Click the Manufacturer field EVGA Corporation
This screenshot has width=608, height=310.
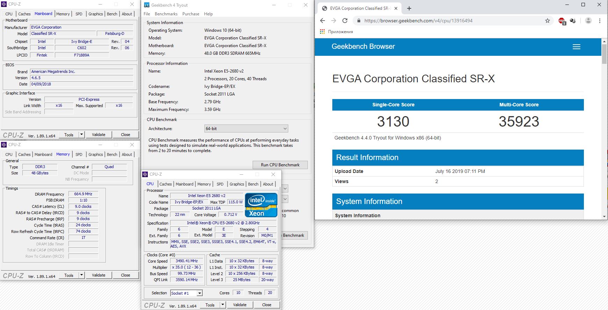coord(82,27)
